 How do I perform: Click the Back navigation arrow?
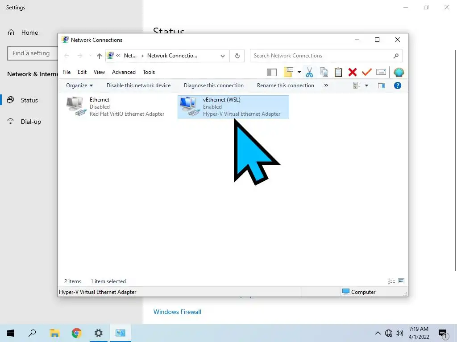(x=66, y=56)
